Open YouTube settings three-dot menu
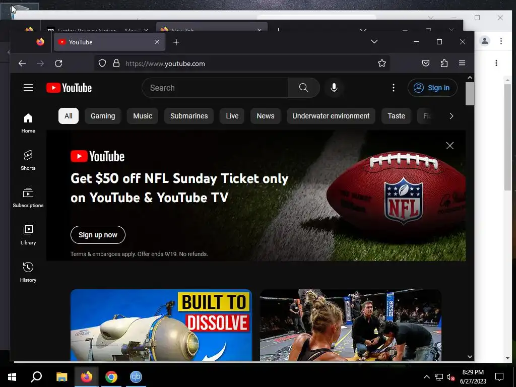The height and width of the screenshot is (387, 516). point(393,88)
